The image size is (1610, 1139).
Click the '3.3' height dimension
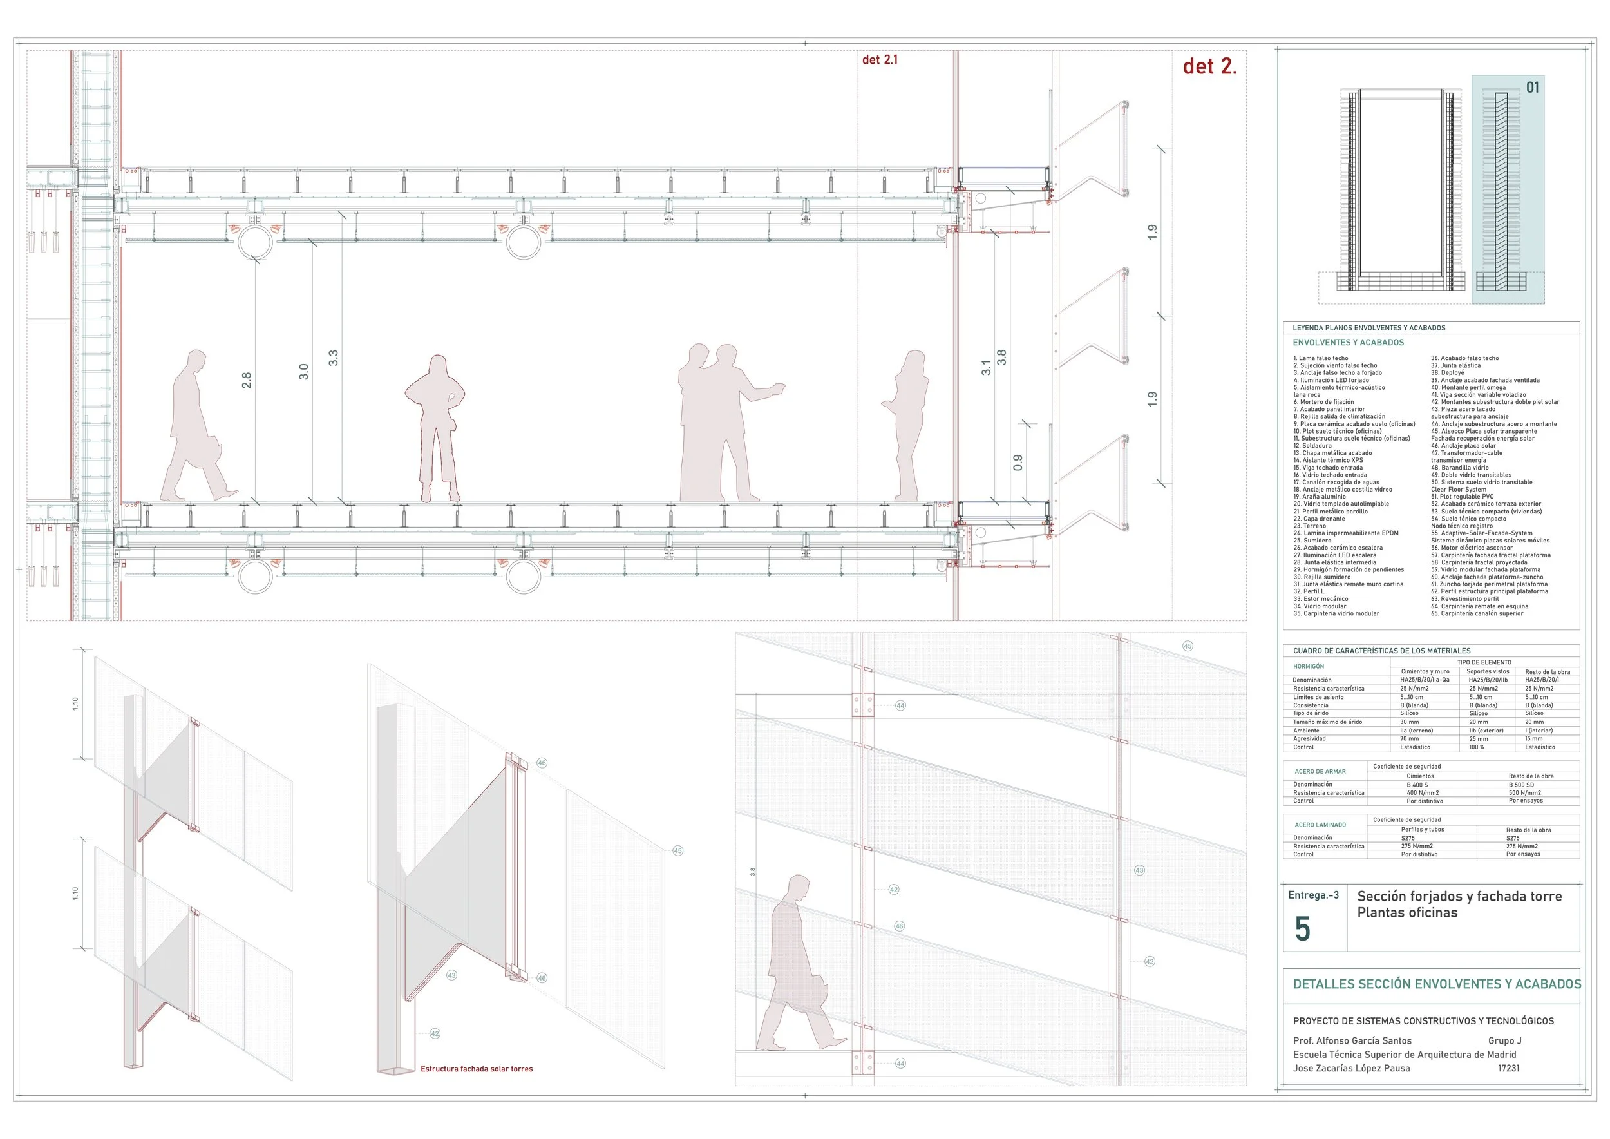(334, 358)
